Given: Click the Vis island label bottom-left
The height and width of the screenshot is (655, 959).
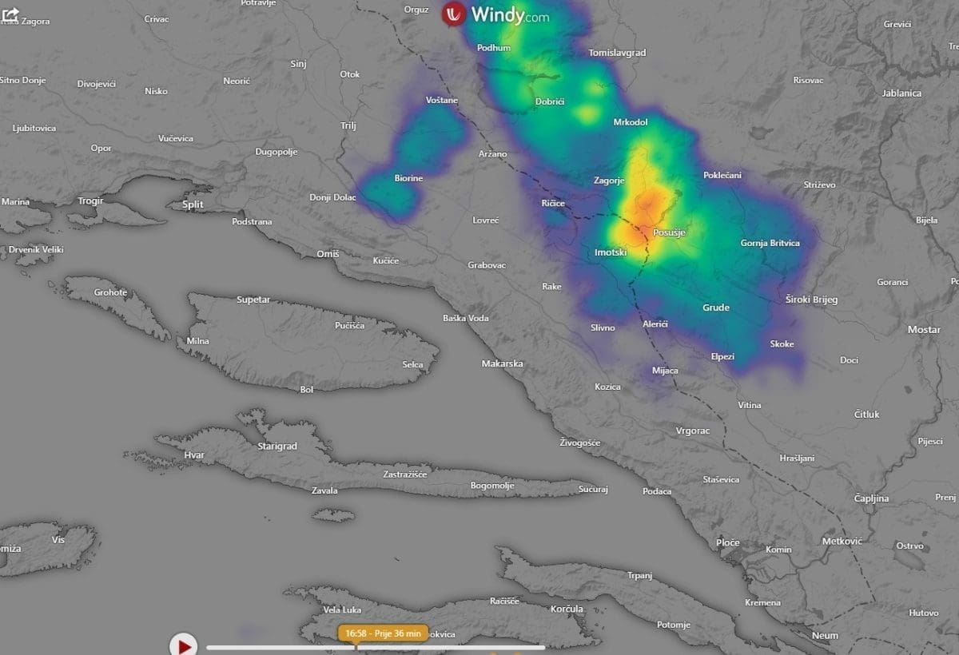Looking at the screenshot, I should pos(58,540).
